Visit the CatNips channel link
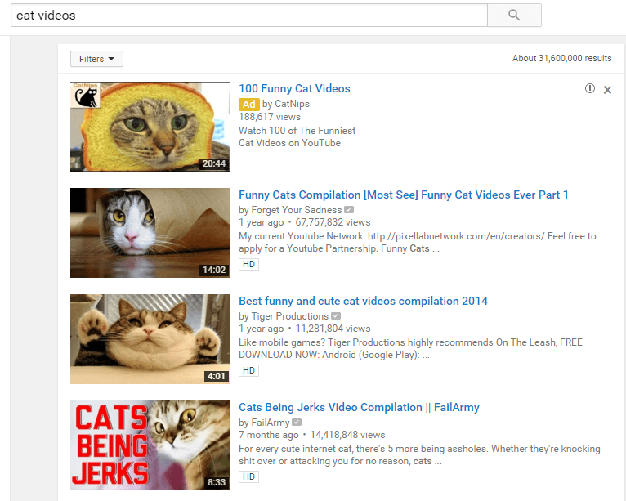The height and width of the screenshot is (501, 626). [x=292, y=104]
